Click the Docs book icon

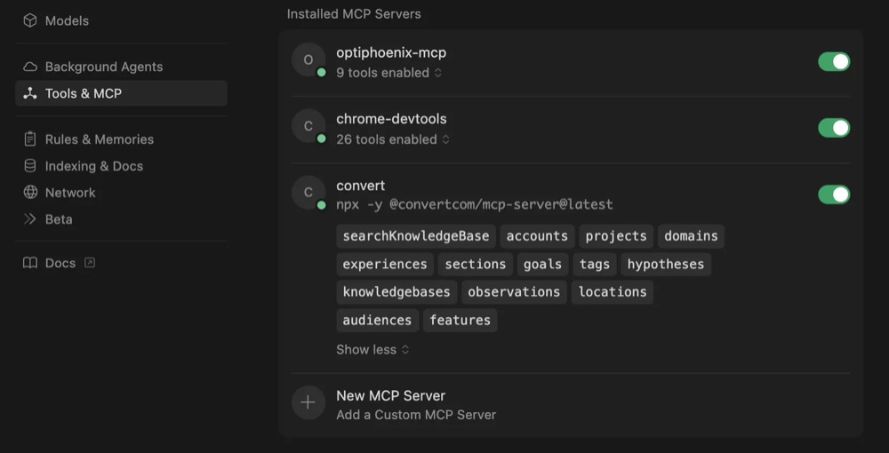click(30, 263)
